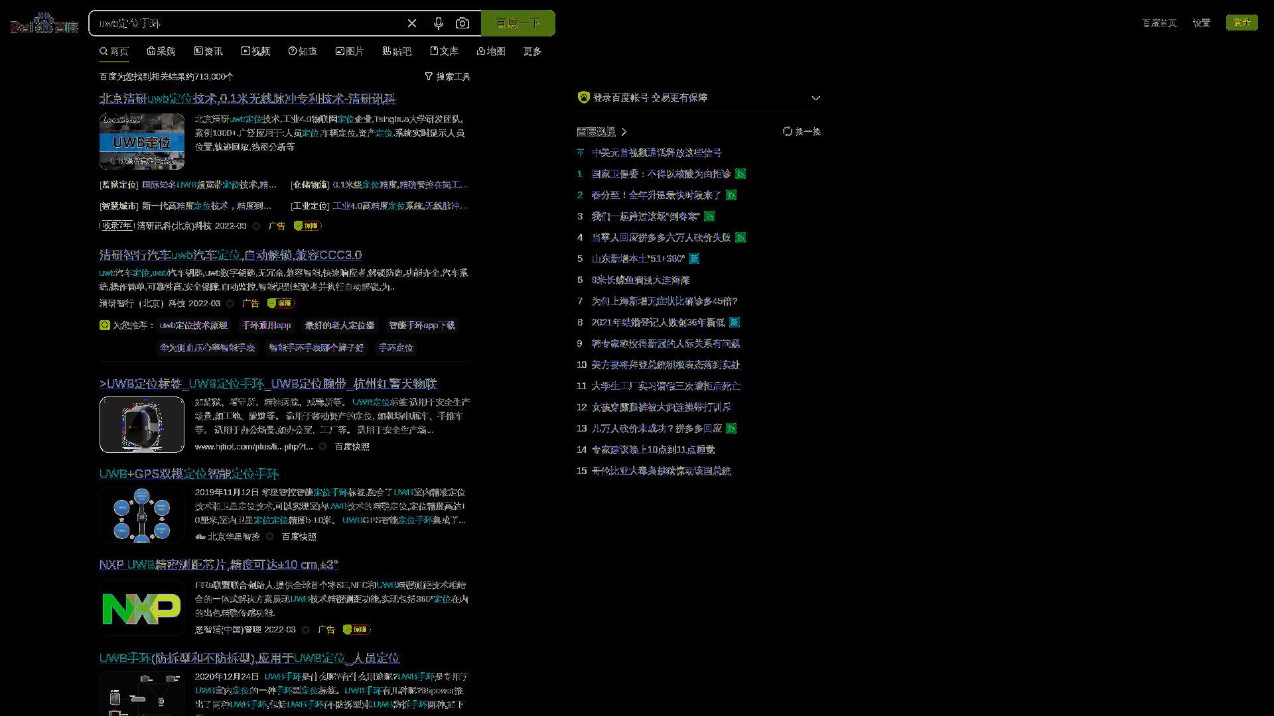This screenshot has width=1274, height=716.
Task: Open the 文库 tab
Action: (444, 51)
